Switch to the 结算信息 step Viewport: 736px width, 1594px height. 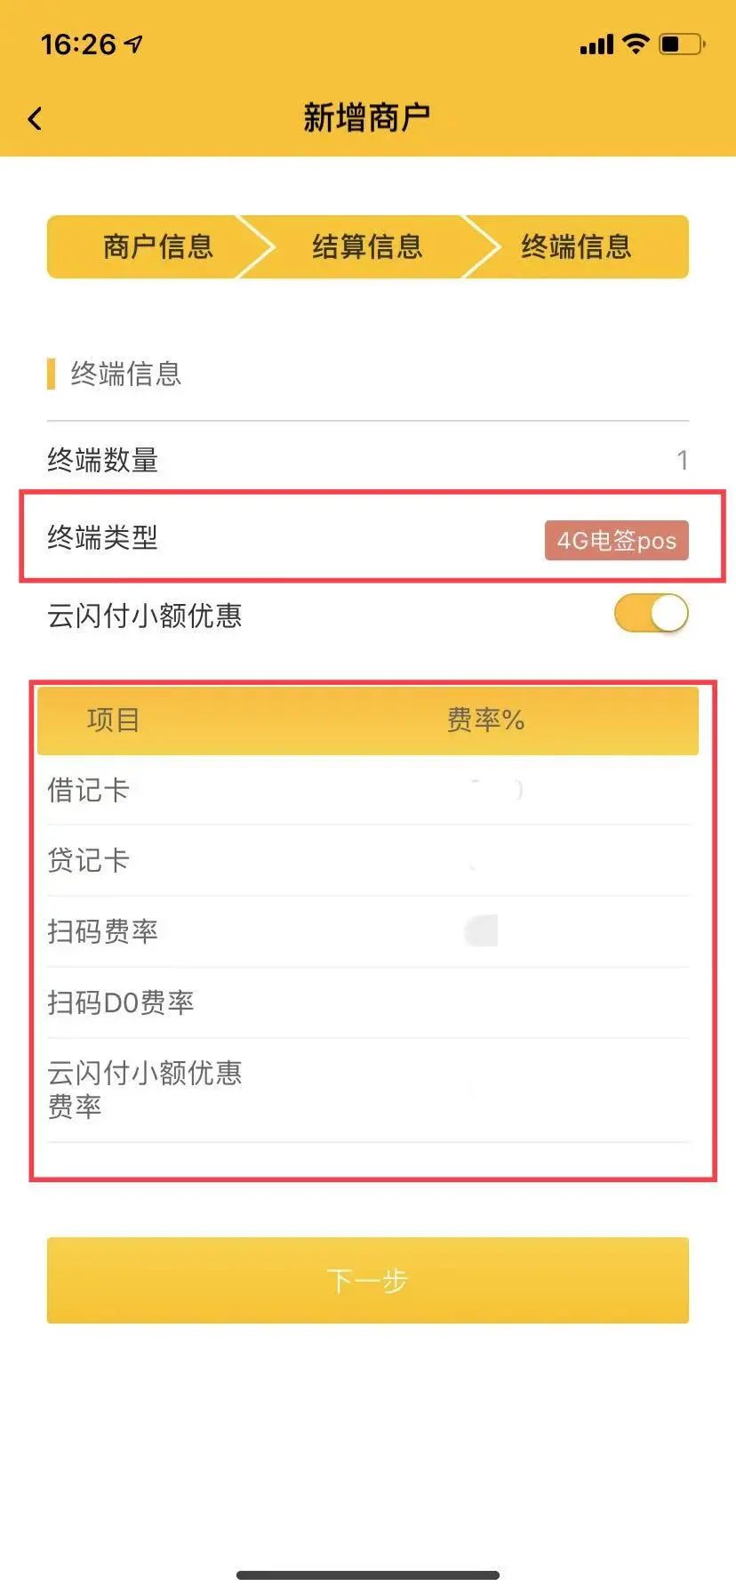click(367, 247)
